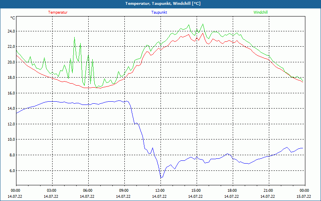Click the '00:00' label above date 14.07.22
The height and width of the screenshot is (201, 321).
[x=15, y=191]
